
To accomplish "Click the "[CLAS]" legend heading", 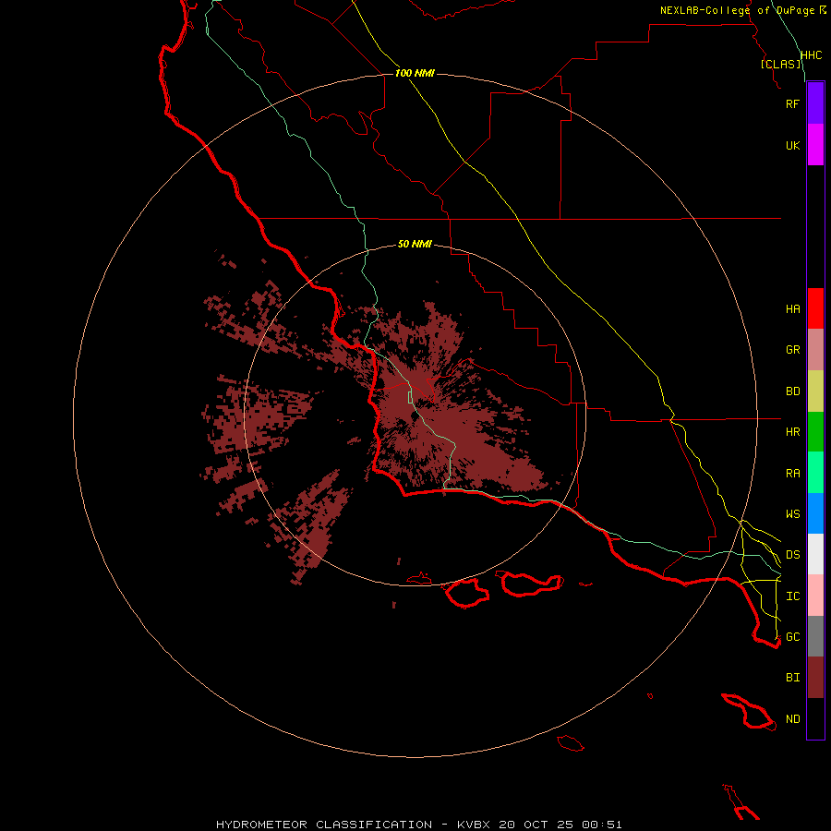I will pyautogui.click(x=780, y=64).
